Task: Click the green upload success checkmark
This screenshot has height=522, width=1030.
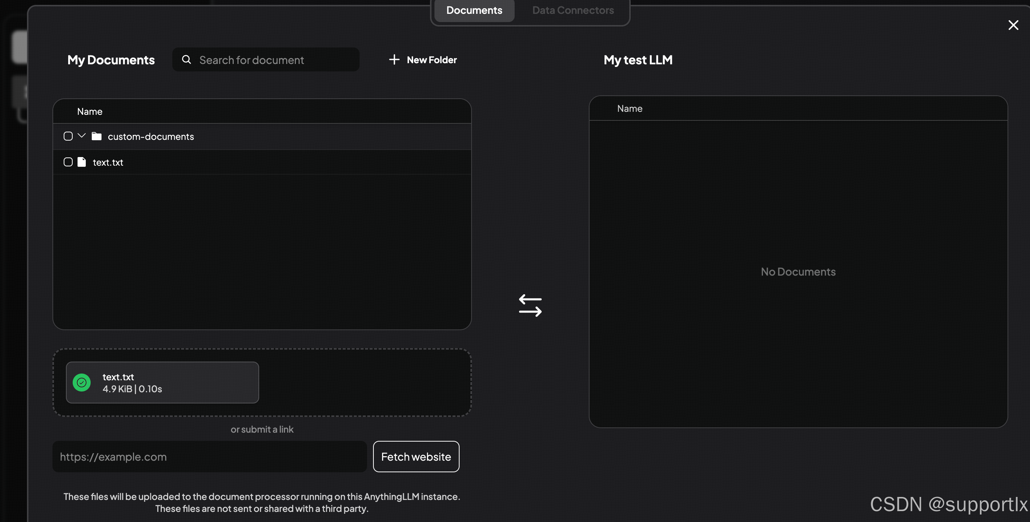Action: click(82, 383)
